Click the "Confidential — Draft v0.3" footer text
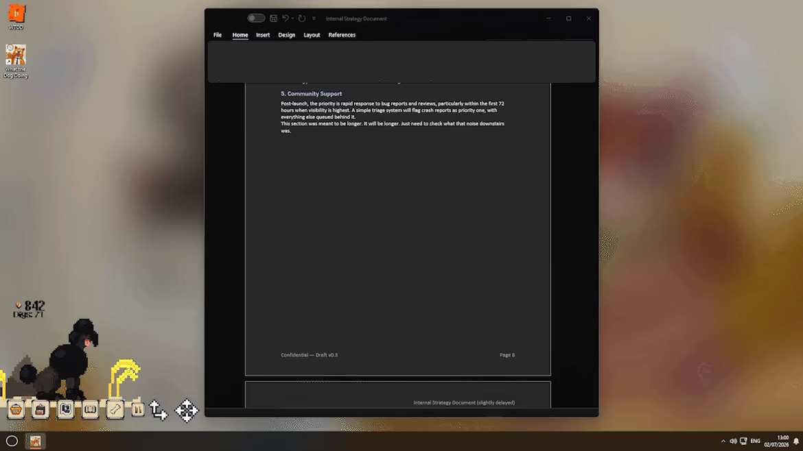 click(310, 355)
